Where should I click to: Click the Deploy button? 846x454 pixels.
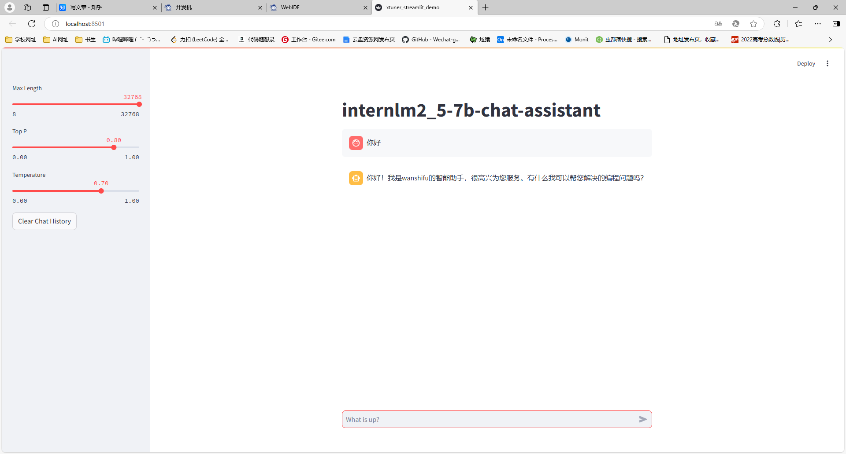[x=806, y=64]
